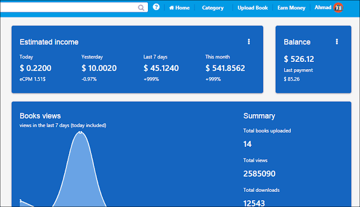Open the Category menu
Image resolution: width=360 pixels, height=207 pixels.
coord(213,8)
